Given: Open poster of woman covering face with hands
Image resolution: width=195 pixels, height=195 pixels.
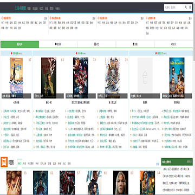Looking at the screenshot, I should click(x=14, y=183).
